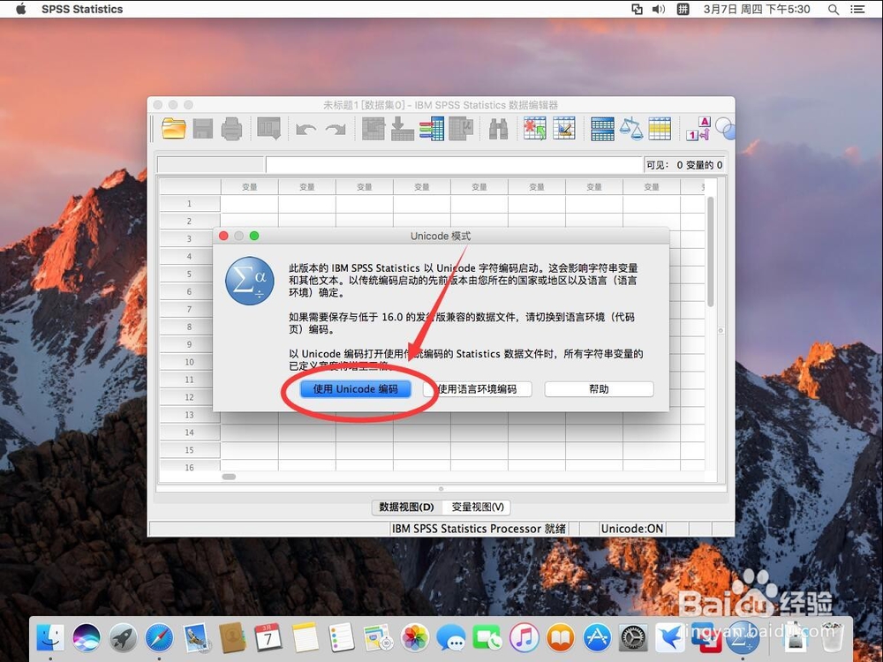
Task: Open the App Store from the Dock
Action: [x=597, y=638]
